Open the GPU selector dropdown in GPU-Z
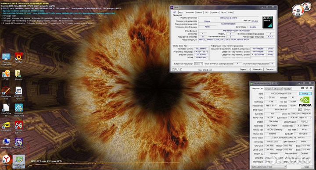The image size is (316, 170). (x=269, y=167)
